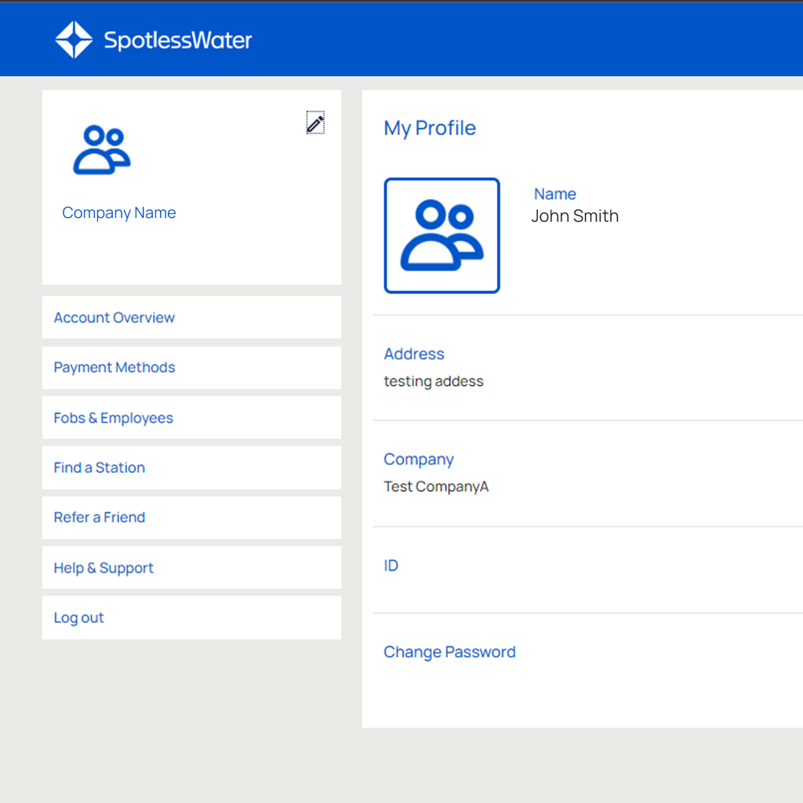Click the Company Name label
The image size is (803, 803).
pos(119,213)
